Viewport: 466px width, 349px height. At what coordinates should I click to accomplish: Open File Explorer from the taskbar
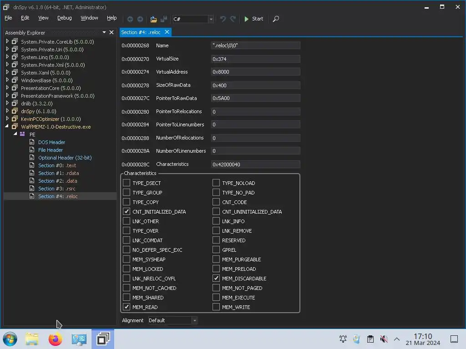coord(32,339)
